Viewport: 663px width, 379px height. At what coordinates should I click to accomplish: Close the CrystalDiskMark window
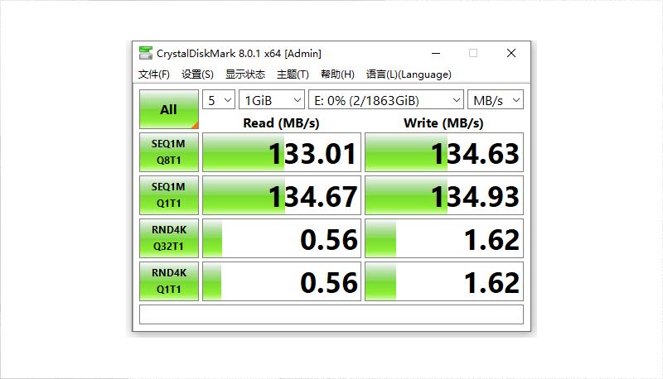point(511,53)
